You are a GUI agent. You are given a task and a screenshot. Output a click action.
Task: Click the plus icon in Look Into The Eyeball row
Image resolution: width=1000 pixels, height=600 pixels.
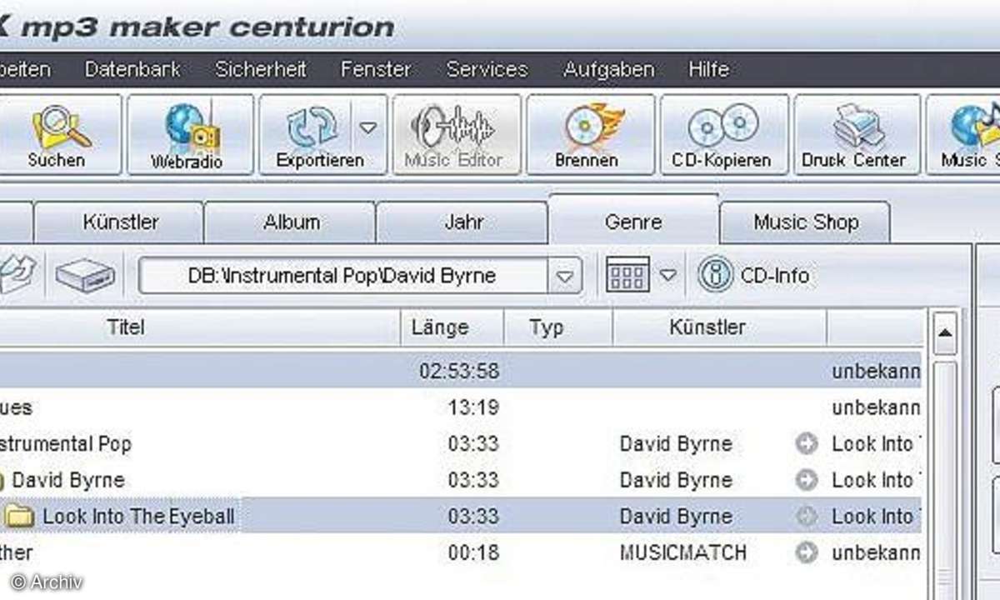[x=806, y=517]
